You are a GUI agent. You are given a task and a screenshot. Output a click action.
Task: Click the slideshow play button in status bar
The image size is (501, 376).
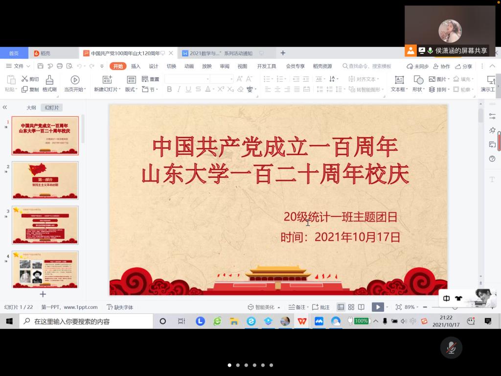click(377, 307)
